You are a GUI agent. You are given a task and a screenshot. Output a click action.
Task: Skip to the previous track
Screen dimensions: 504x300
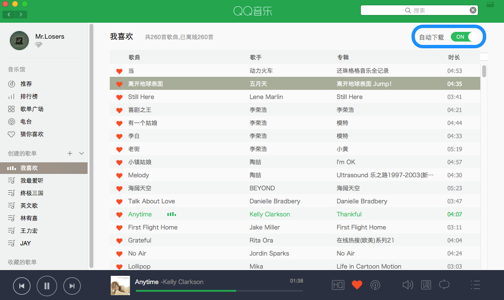coord(22,286)
